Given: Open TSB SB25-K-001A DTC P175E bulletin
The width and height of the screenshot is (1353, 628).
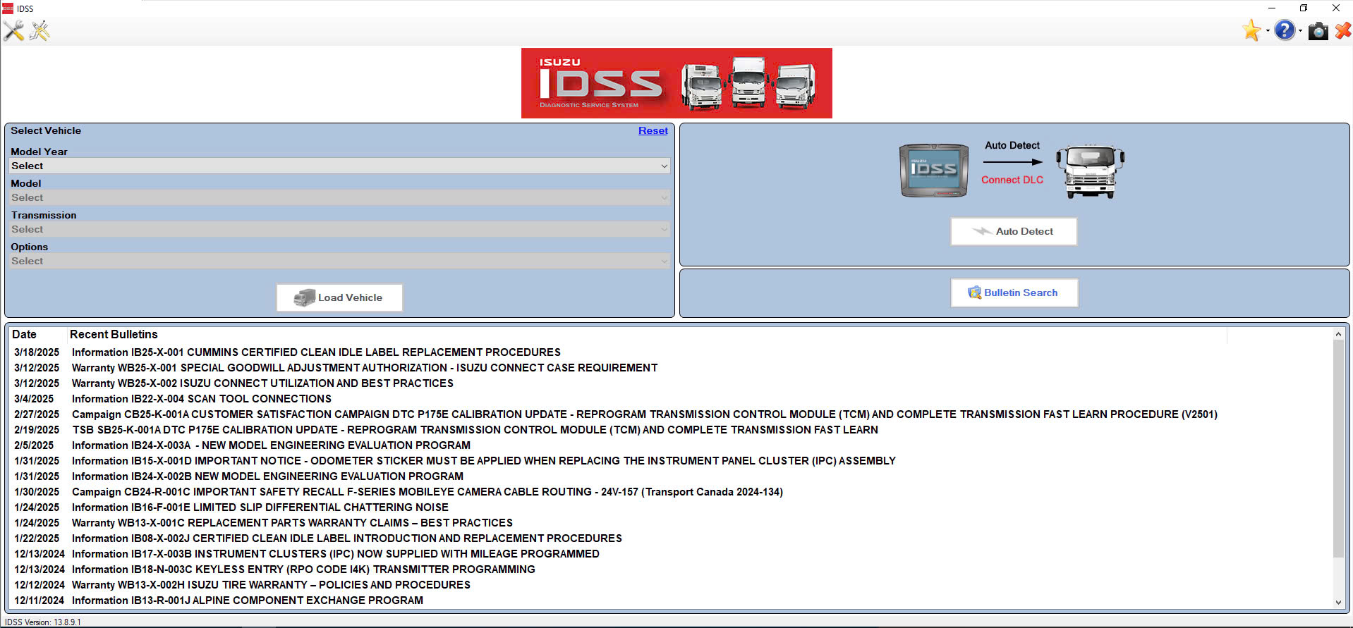Looking at the screenshot, I should 475,430.
